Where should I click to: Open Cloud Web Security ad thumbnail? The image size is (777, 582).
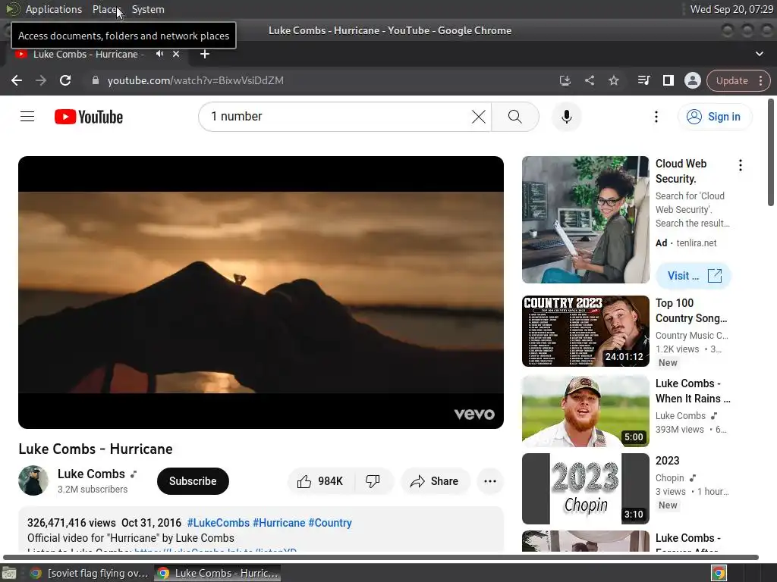(x=585, y=220)
